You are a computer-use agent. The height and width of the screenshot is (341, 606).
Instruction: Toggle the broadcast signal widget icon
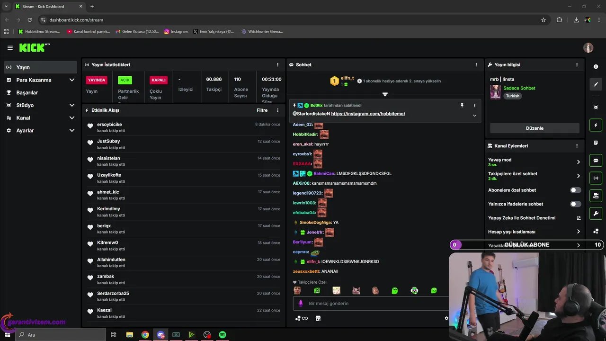coord(596,178)
